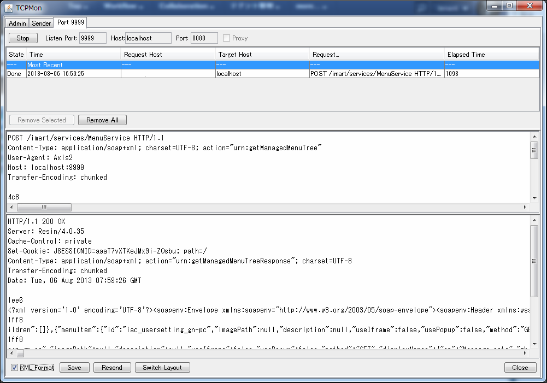Viewport: 547px width, 383px height.
Task: Click the Host: localhost:9999 request line
Action: click(x=46, y=167)
